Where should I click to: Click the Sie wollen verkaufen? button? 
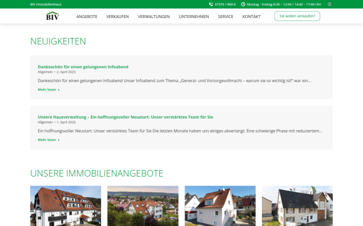(297, 16)
